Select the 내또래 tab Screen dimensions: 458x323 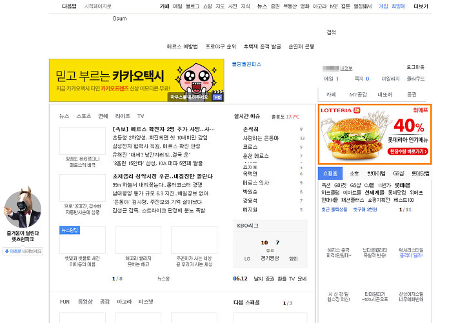384,94
